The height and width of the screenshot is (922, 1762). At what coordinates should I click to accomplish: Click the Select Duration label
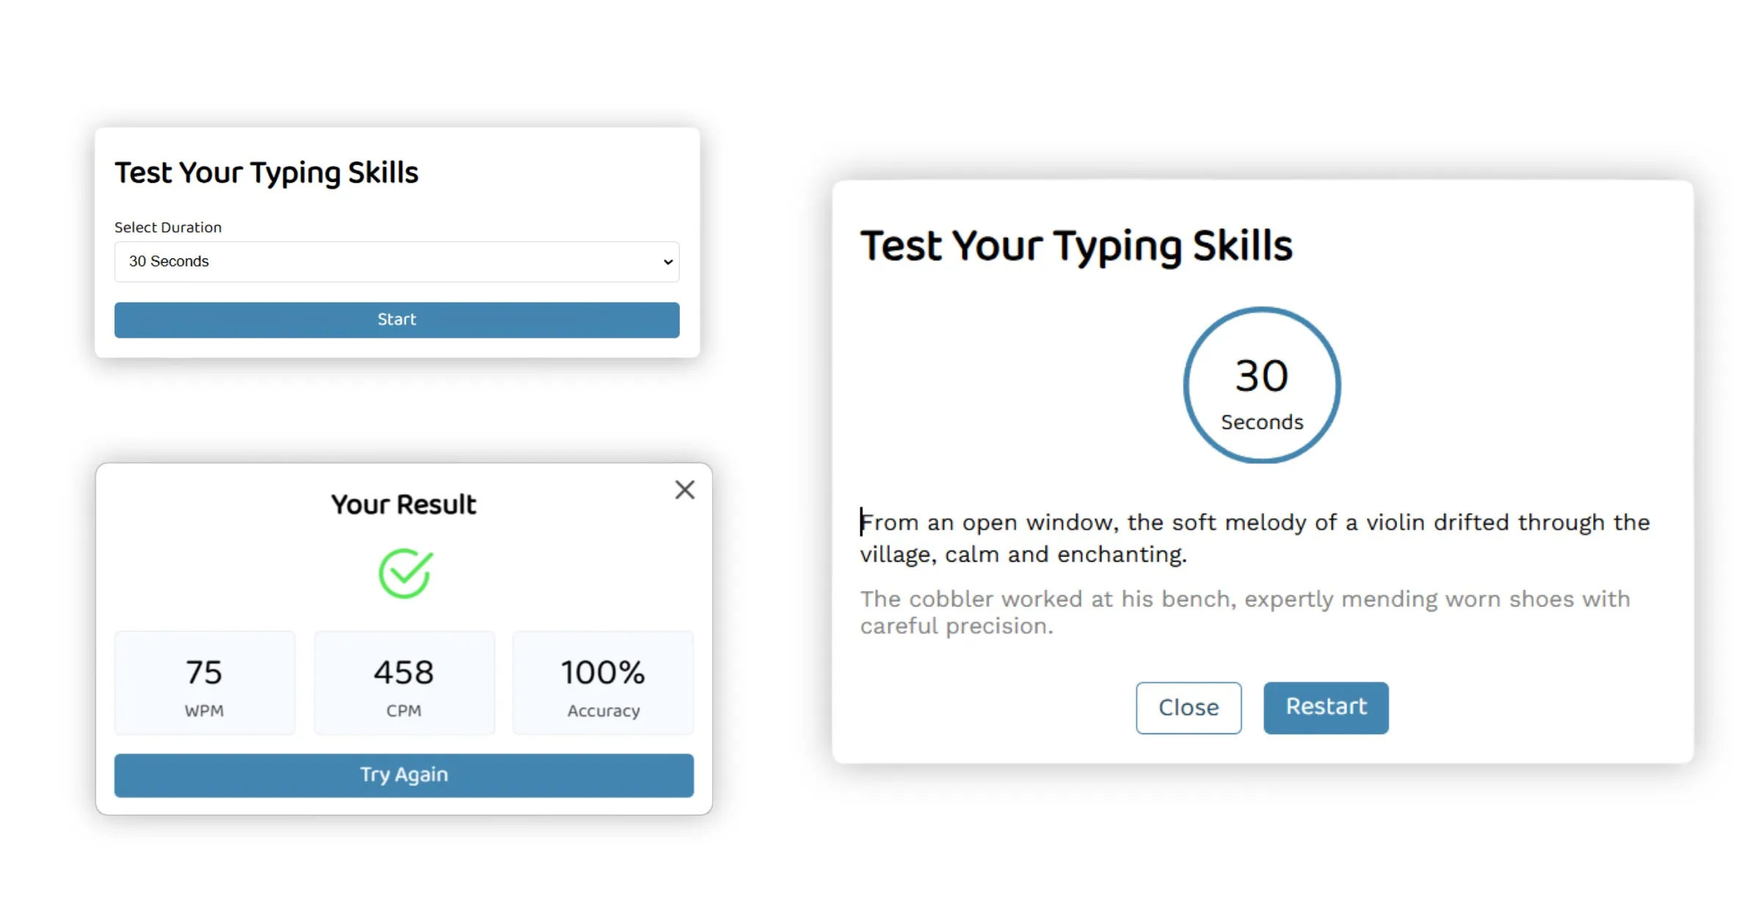[x=167, y=227]
